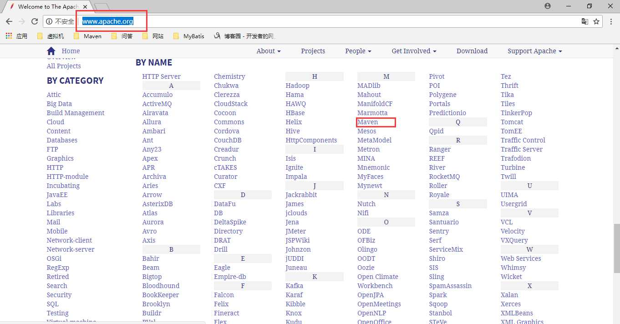Click the Home house icon
The width and height of the screenshot is (620, 324).
click(x=51, y=51)
